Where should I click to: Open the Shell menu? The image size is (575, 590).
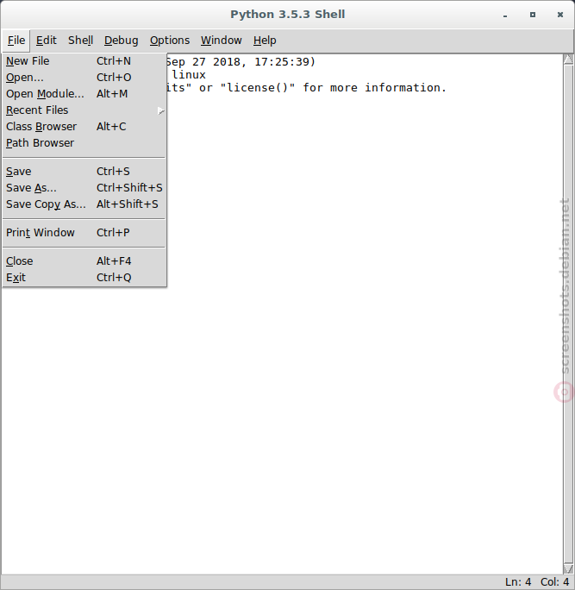80,41
